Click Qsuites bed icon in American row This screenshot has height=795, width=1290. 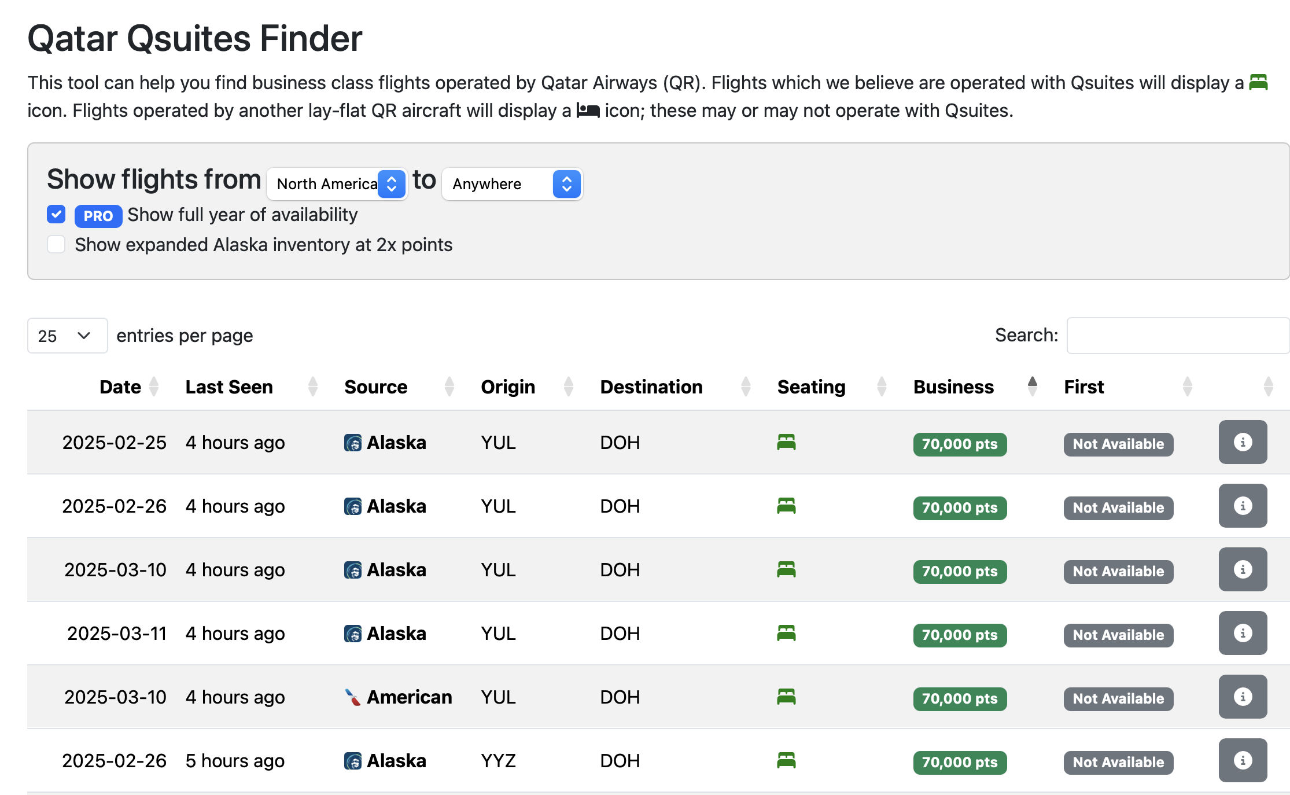click(x=786, y=697)
